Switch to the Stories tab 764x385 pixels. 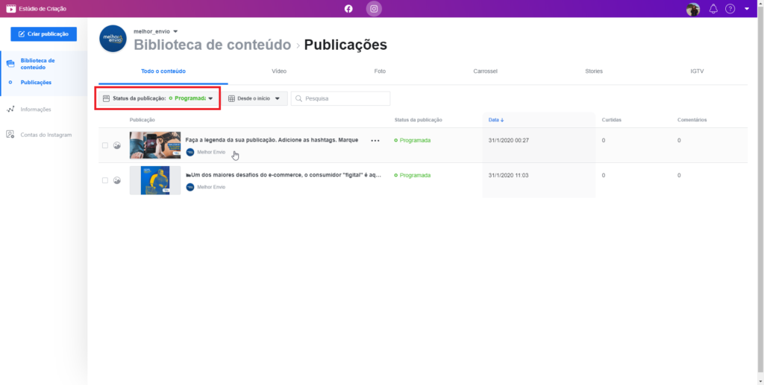(594, 71)
